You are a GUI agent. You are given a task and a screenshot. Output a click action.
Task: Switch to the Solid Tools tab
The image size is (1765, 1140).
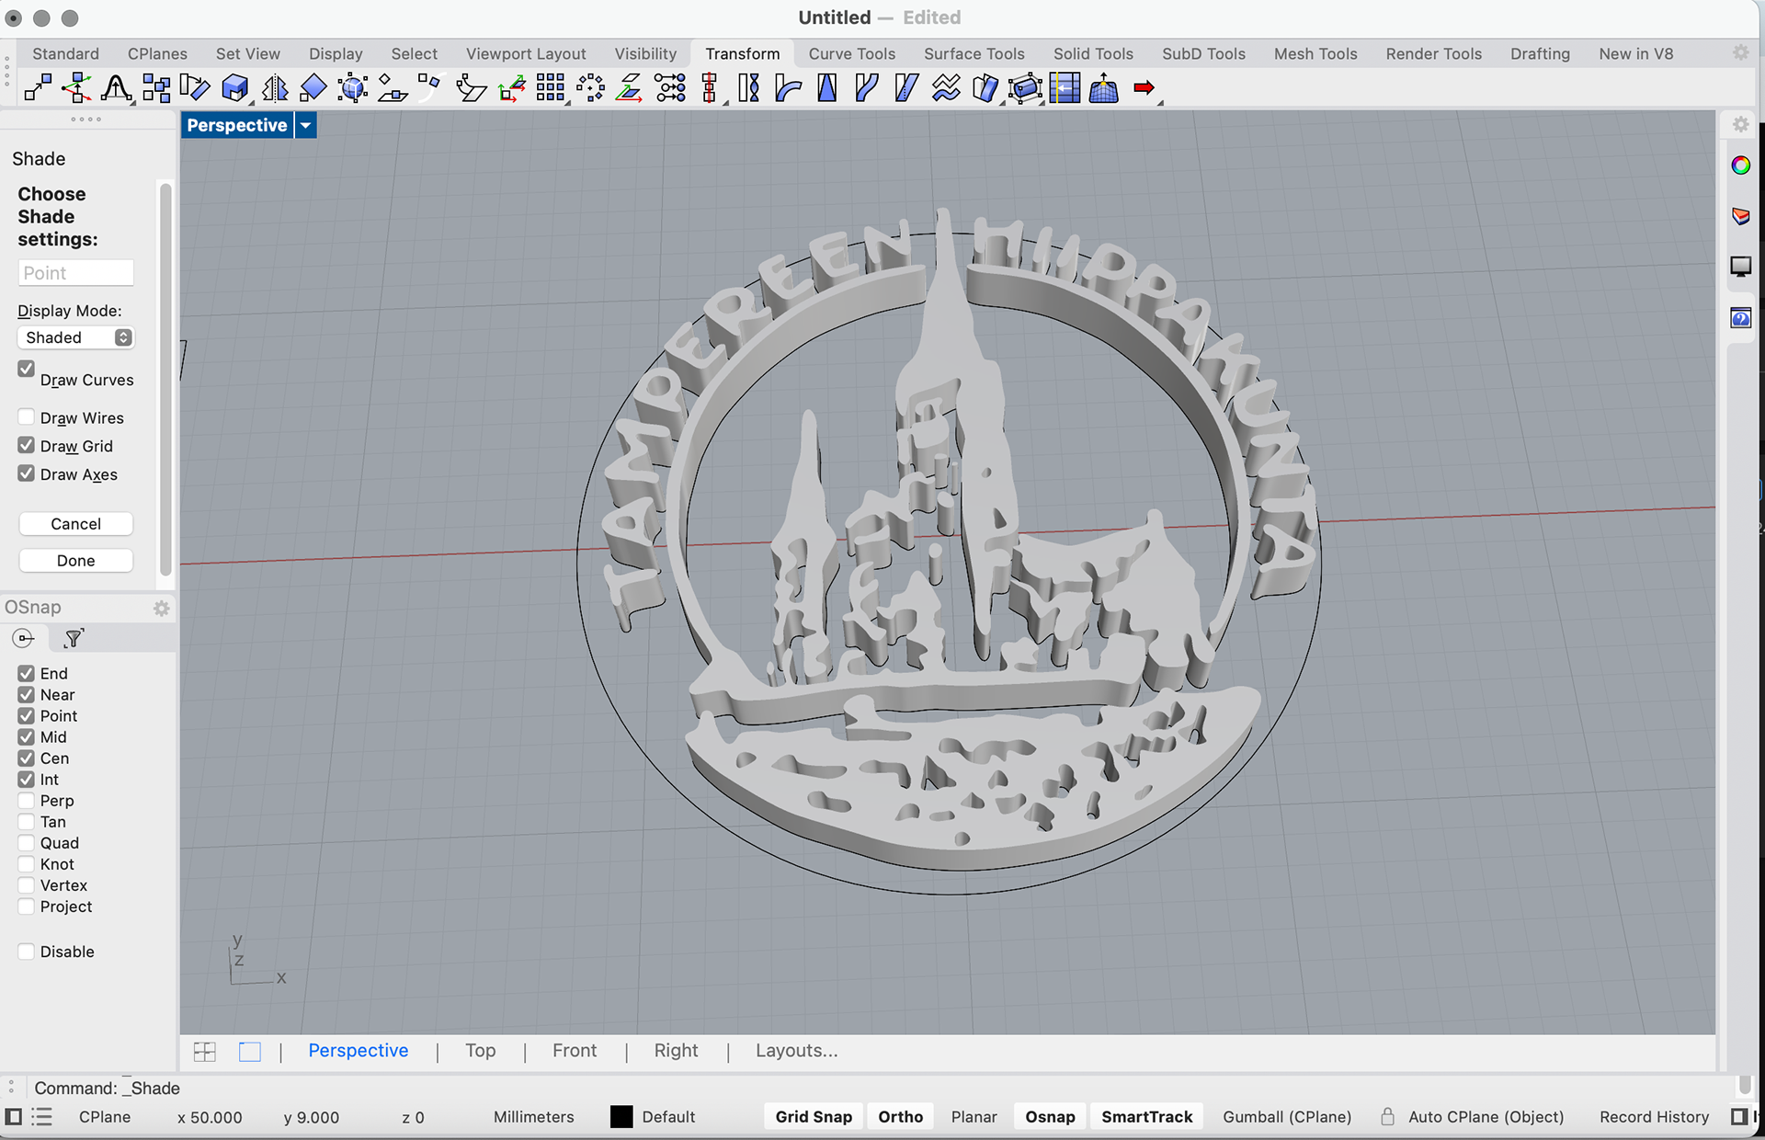pos(1093,53)
